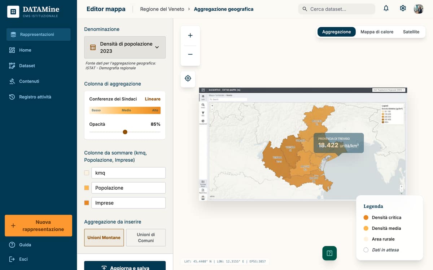This screenshot has height=270, width=433.
Task: Switch to Mappa di calore tab
Action: pyautogui.click(x=377, y=32)
